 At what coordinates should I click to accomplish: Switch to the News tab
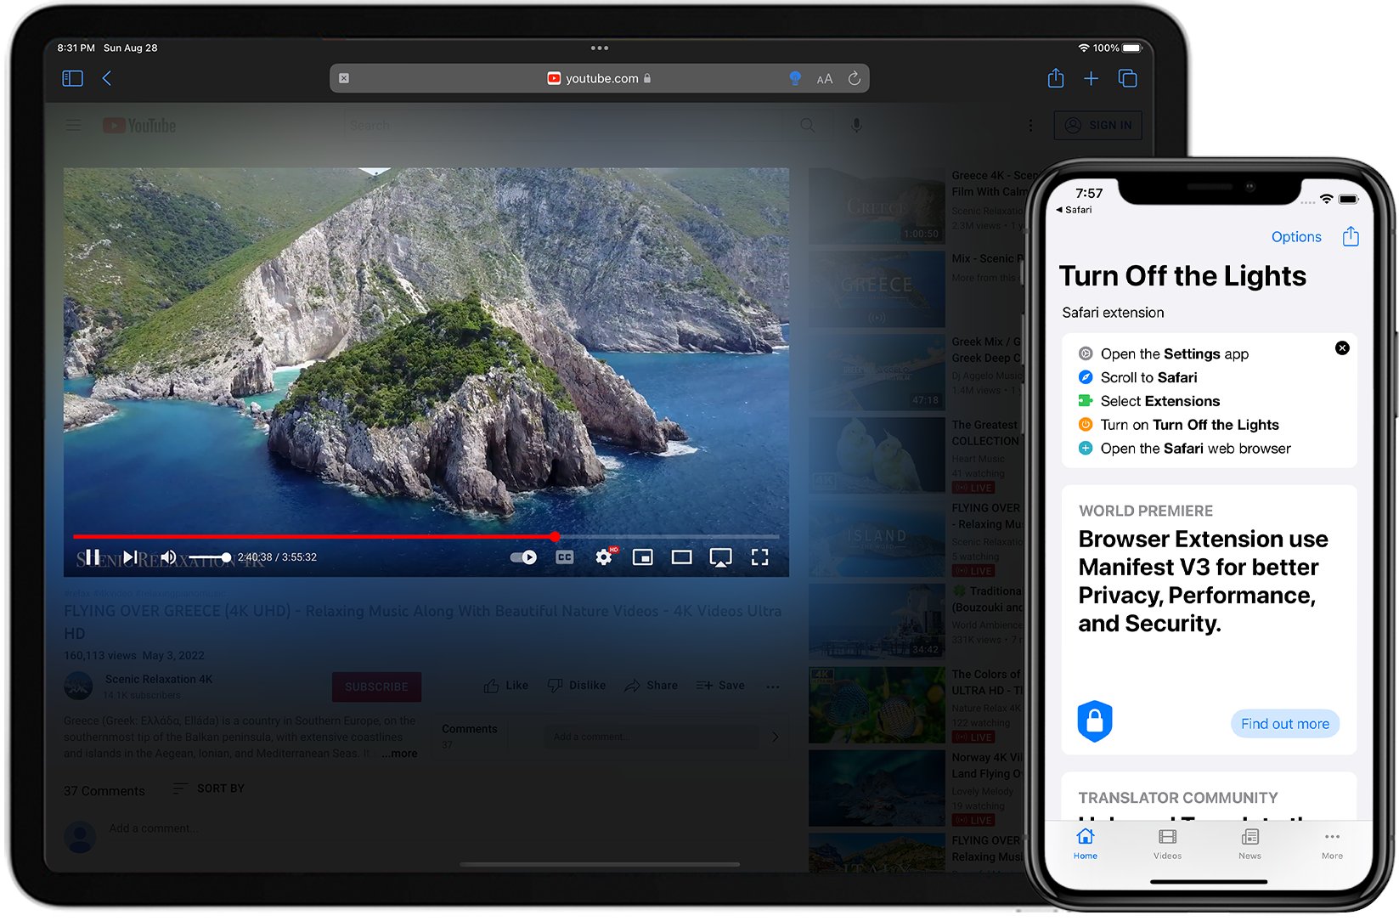click(x=1250, y=844)
